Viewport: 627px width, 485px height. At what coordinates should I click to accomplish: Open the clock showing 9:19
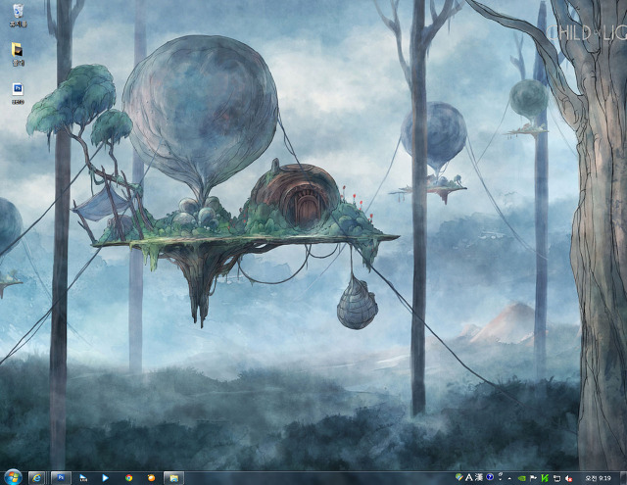point(599,478)
